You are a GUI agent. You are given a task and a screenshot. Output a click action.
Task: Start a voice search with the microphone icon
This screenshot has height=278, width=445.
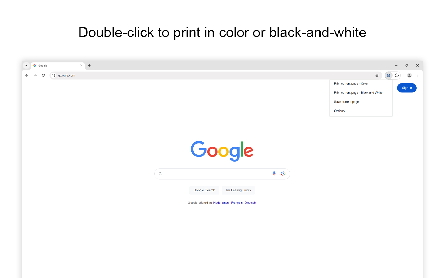click(274, 173)
